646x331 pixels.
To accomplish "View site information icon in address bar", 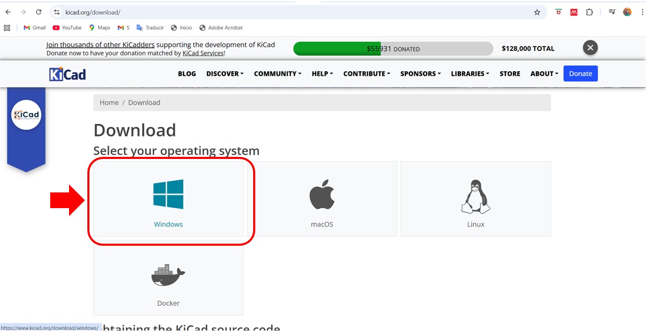I will (57, 12).
